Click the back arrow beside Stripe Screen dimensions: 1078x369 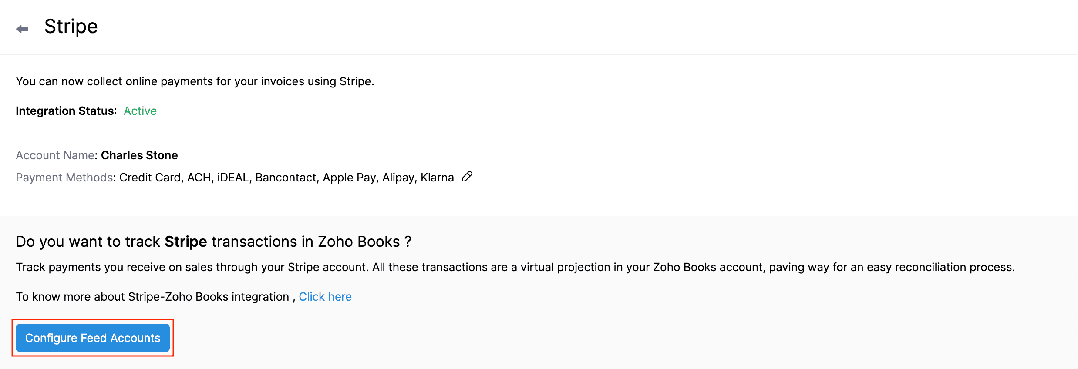[22, 29]
